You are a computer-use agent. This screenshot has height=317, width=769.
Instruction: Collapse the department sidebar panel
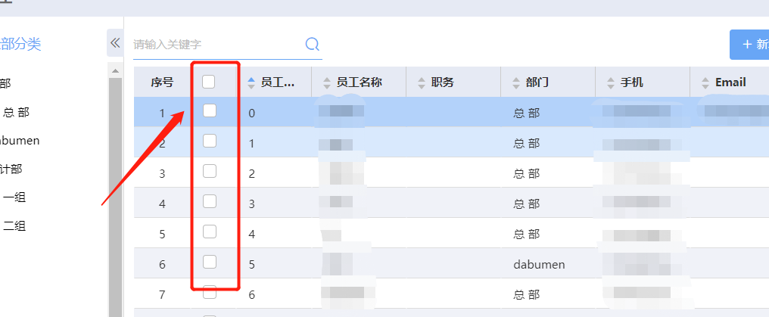115,43
